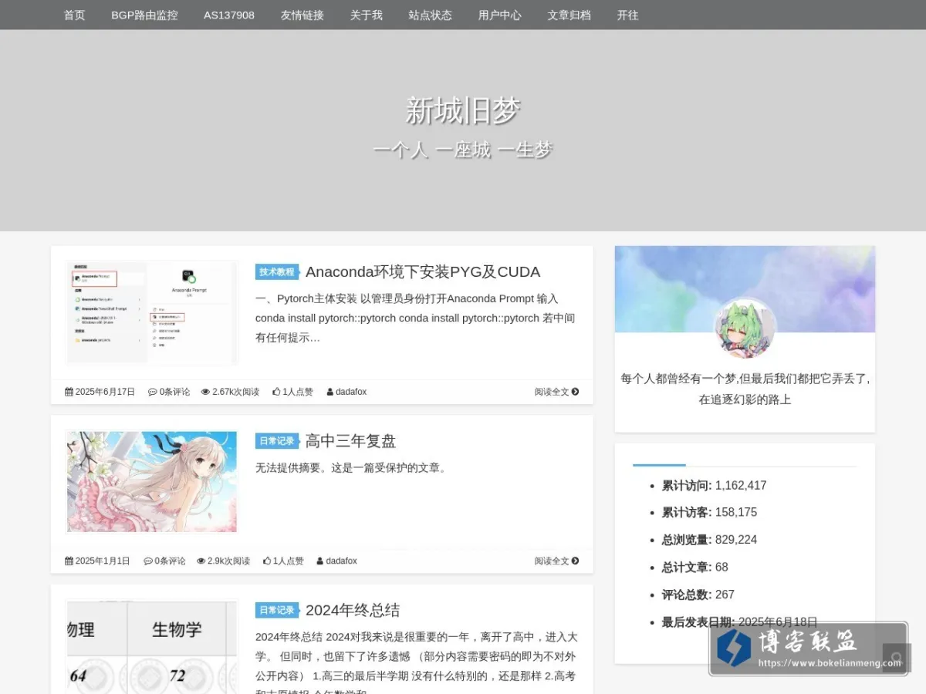Image resolution: width=926 pixels, height=694 pixels.
Task: Click the author icon on 高中三年复盘 footer
Action: pyautogui.click(x=320, y=561)
